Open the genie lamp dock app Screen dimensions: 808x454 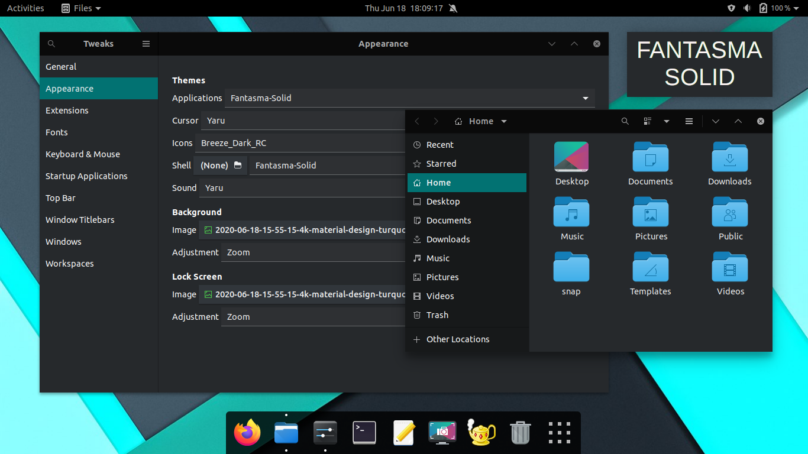pyautogui.click(x=481, y=432)
